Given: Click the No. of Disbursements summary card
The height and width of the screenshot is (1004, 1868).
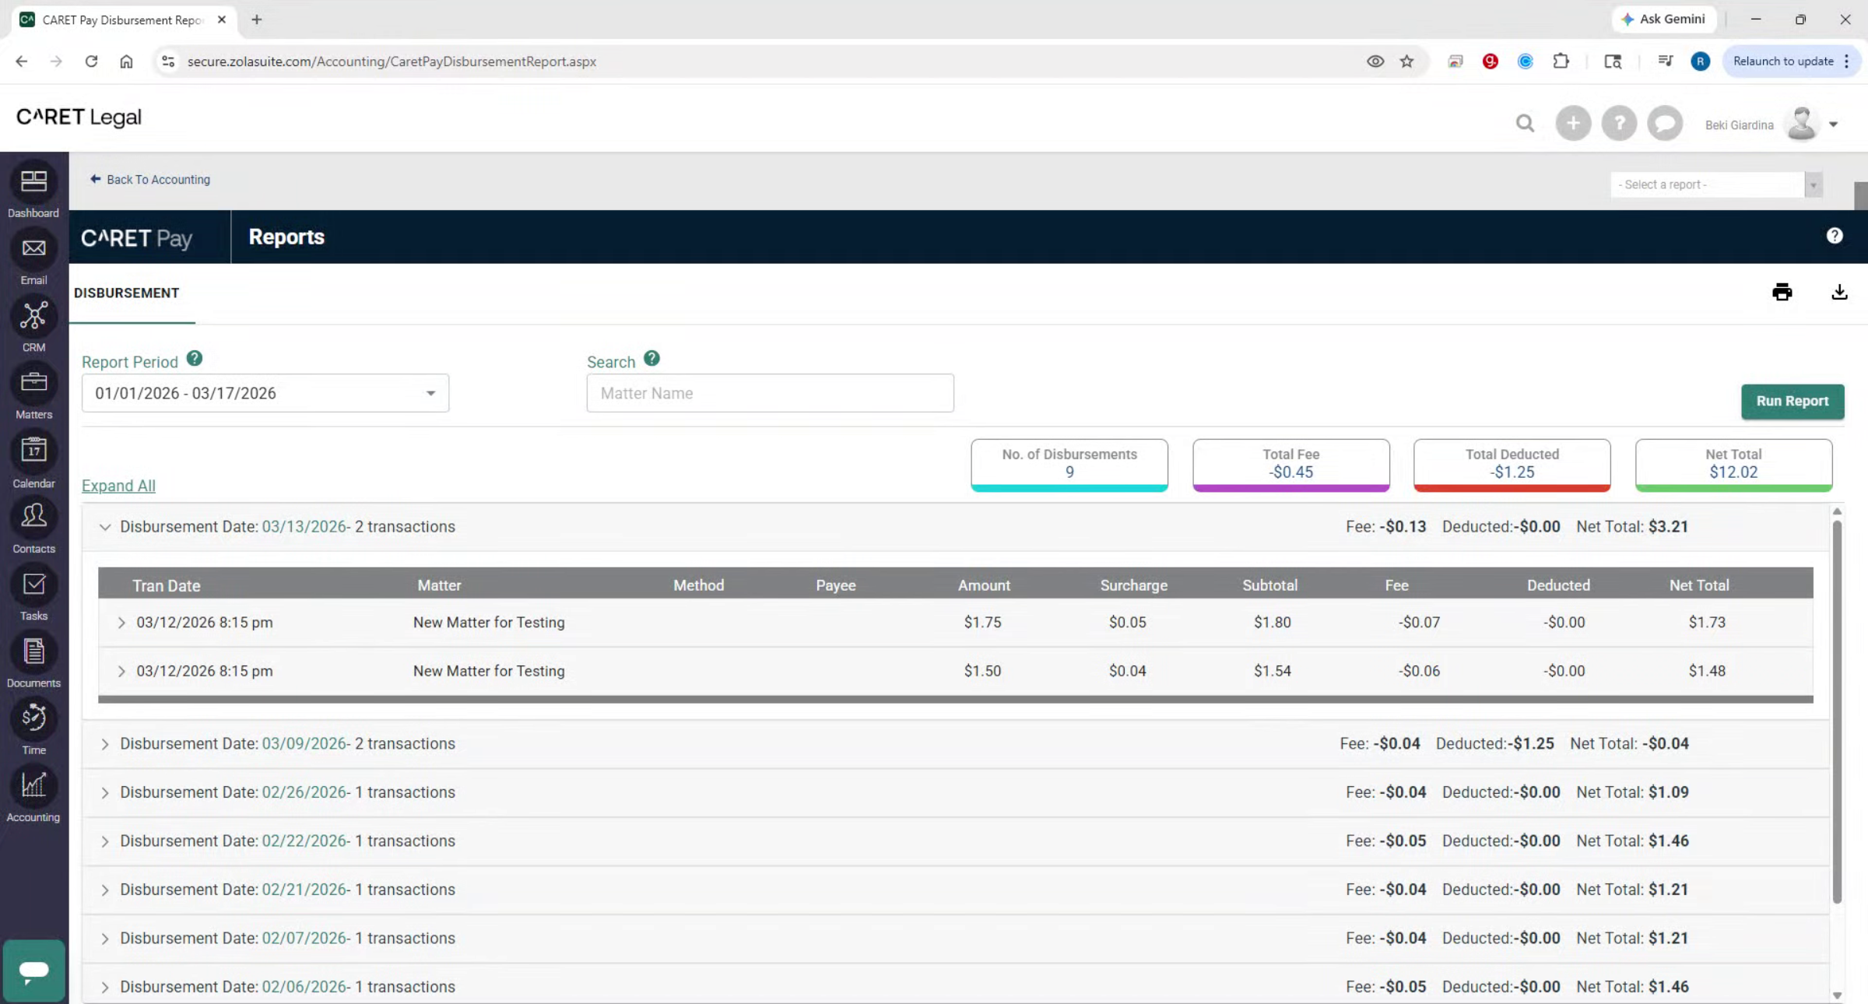Looking at the screenshot, I should (1069, 465).
